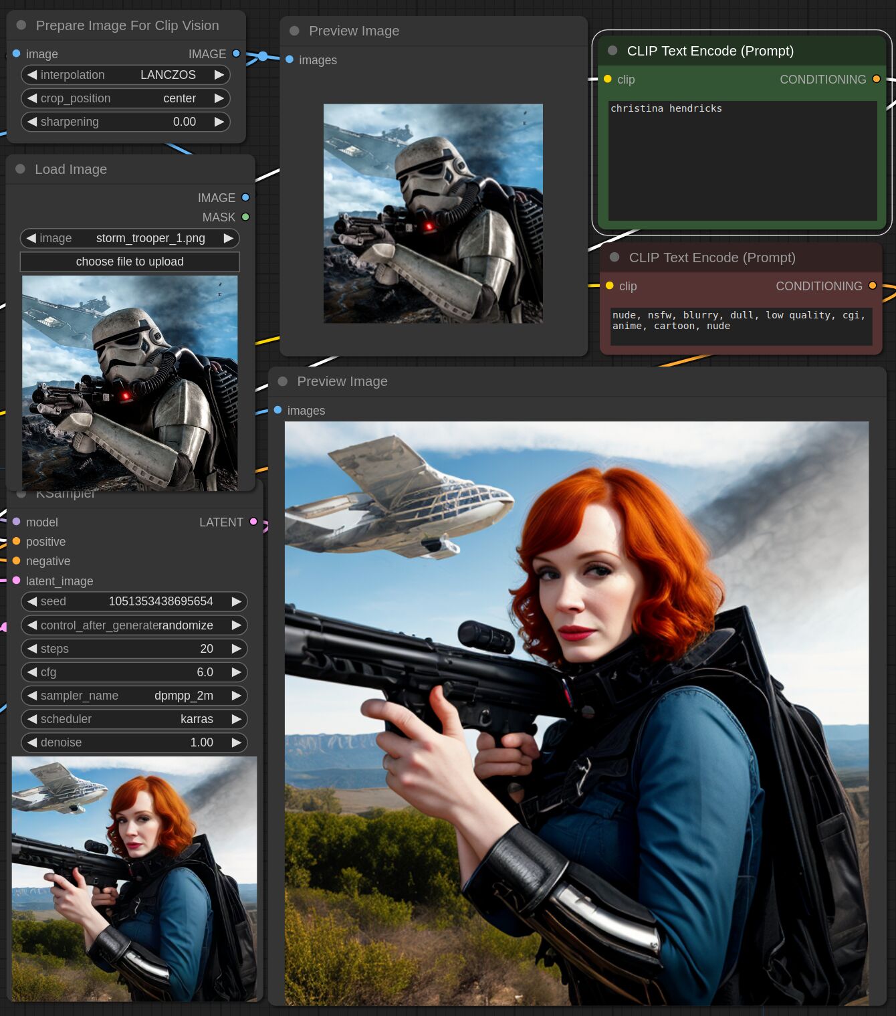Click left arrow of crop_position

pos(31,98)
